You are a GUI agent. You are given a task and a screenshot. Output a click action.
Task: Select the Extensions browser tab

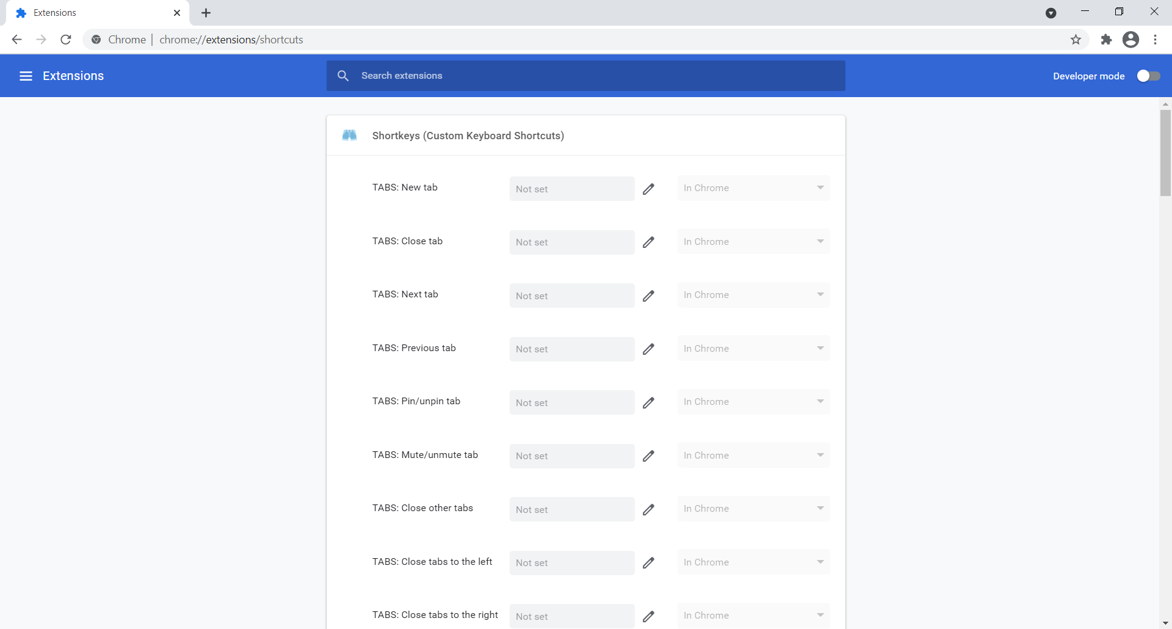[x=92, y=13]
